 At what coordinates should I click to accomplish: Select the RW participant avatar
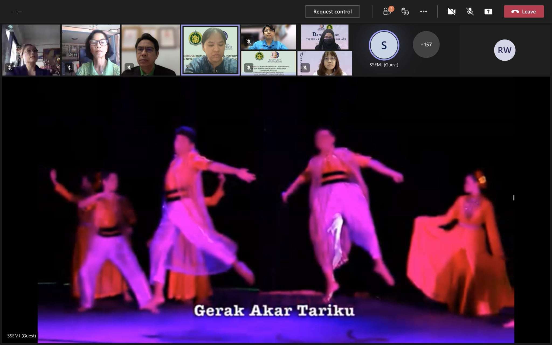tap(504, 50)
